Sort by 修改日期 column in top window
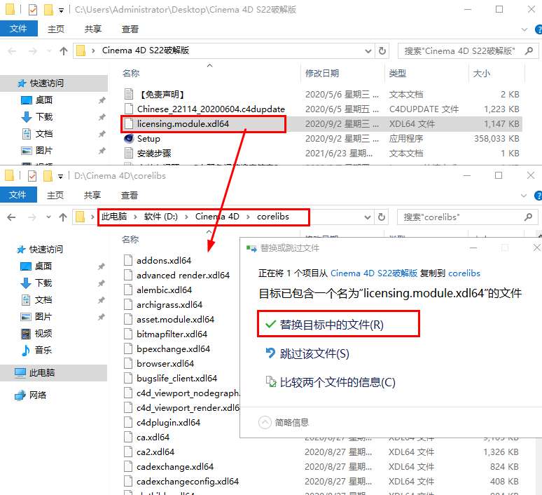Image resolution: width=542 pixels, height=495 pixels. pos(322,74)
